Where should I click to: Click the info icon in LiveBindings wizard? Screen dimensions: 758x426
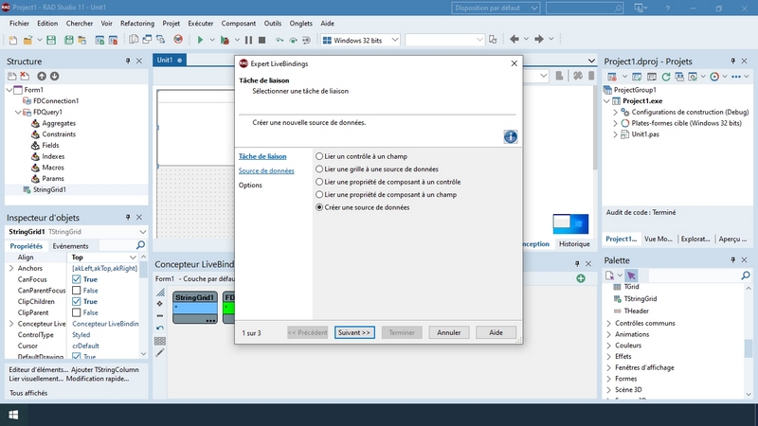pos(510,137)
